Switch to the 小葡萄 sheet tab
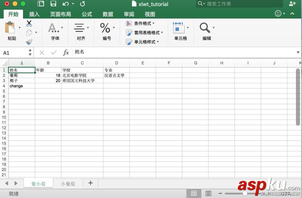This screenshot has height=198, width=302. [68, 184]
